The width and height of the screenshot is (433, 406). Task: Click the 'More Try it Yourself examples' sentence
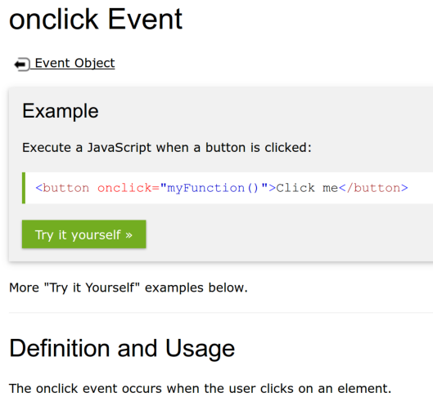tap(129, 288)
